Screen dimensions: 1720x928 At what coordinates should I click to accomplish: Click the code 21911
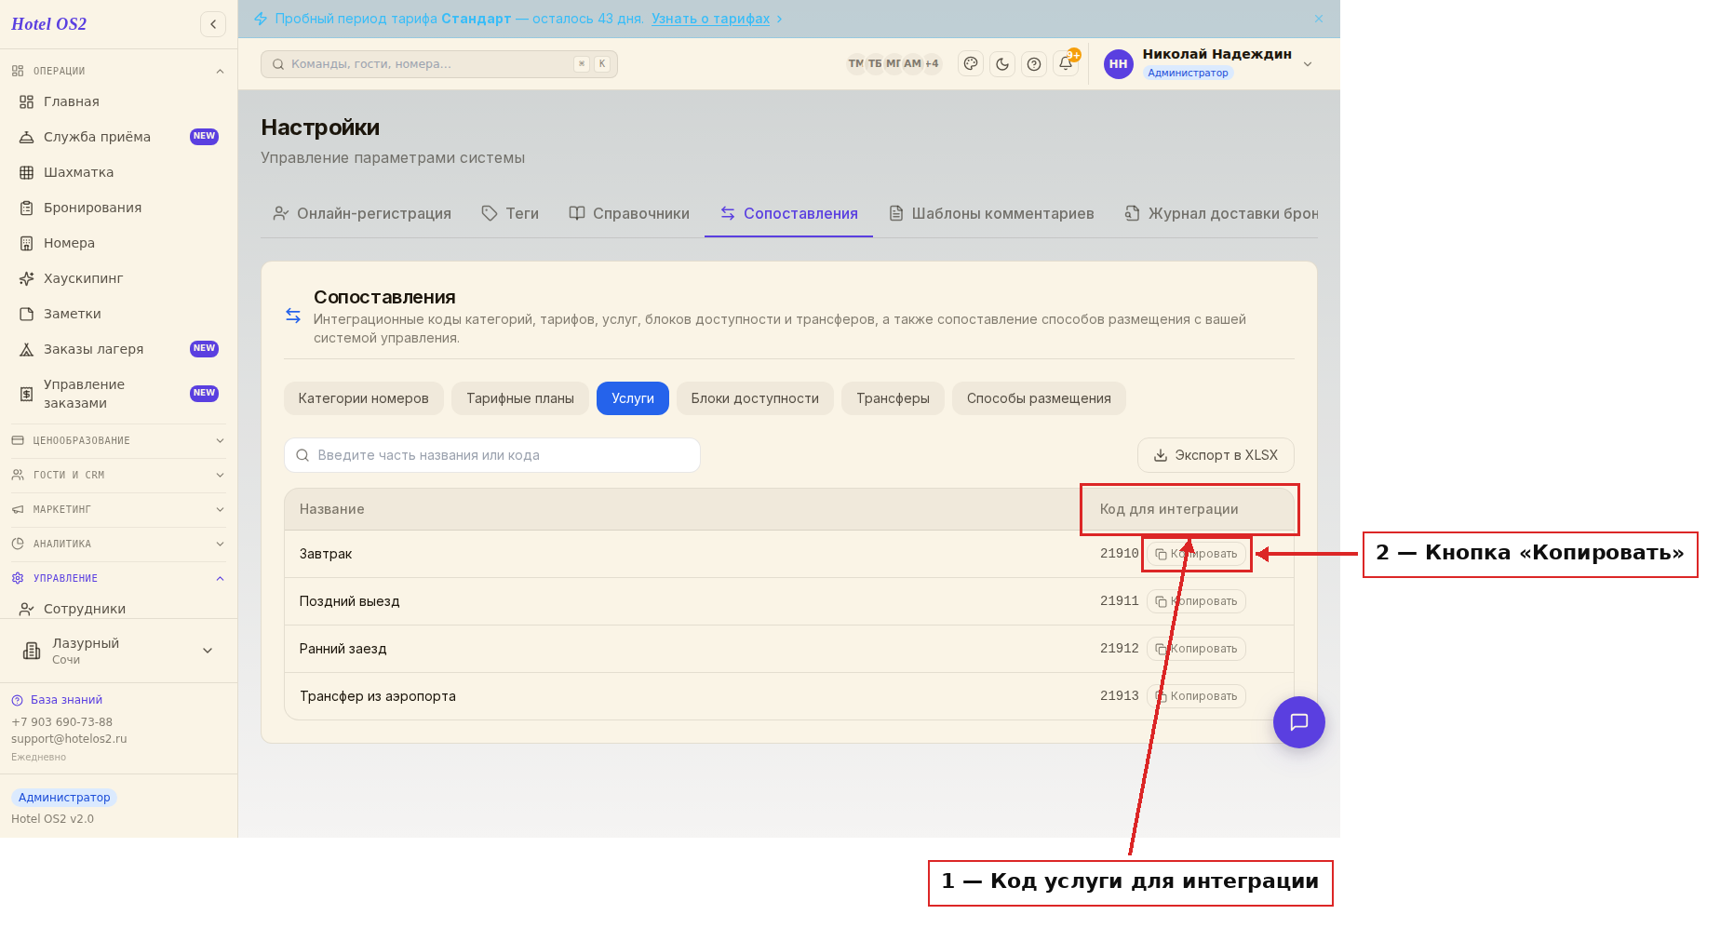click(x=1120, y=601)
